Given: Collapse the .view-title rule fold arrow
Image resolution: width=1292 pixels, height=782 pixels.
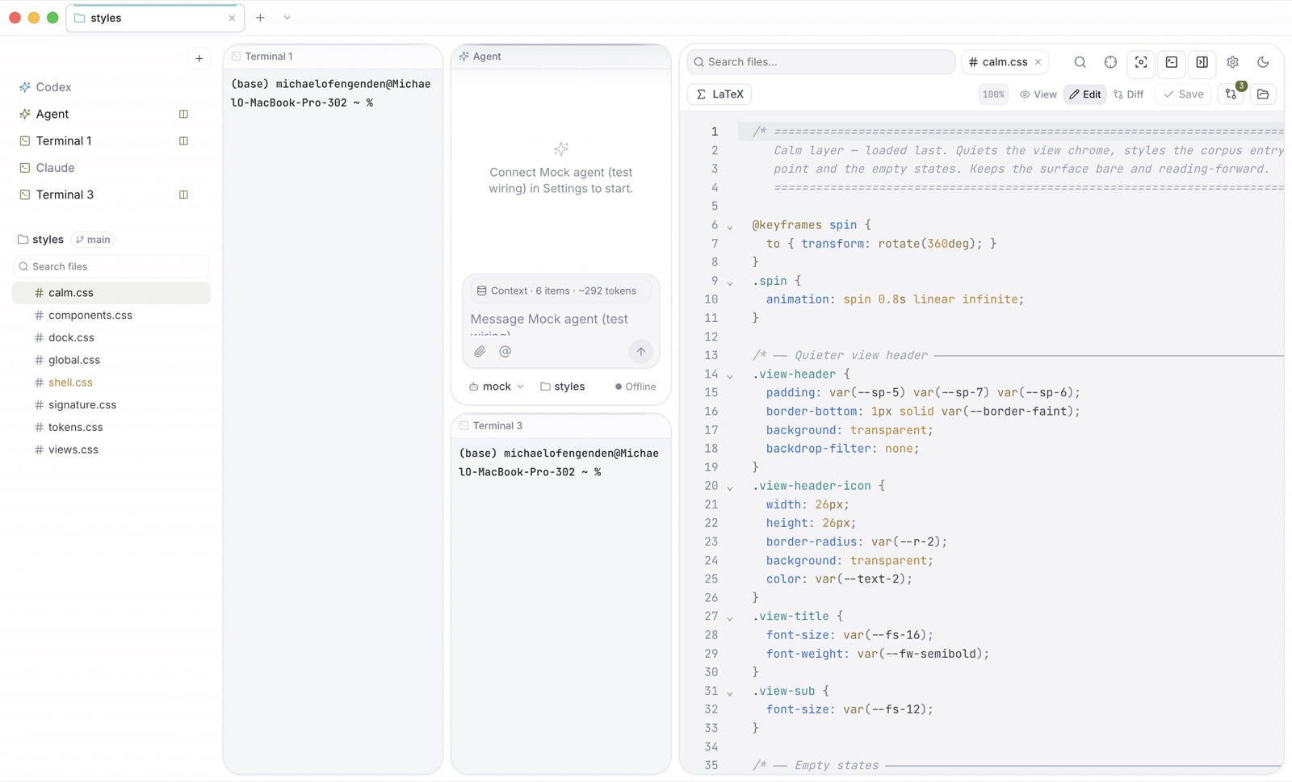Looking at the screenshot, I should pyautogui.click(x=730, y=617).
